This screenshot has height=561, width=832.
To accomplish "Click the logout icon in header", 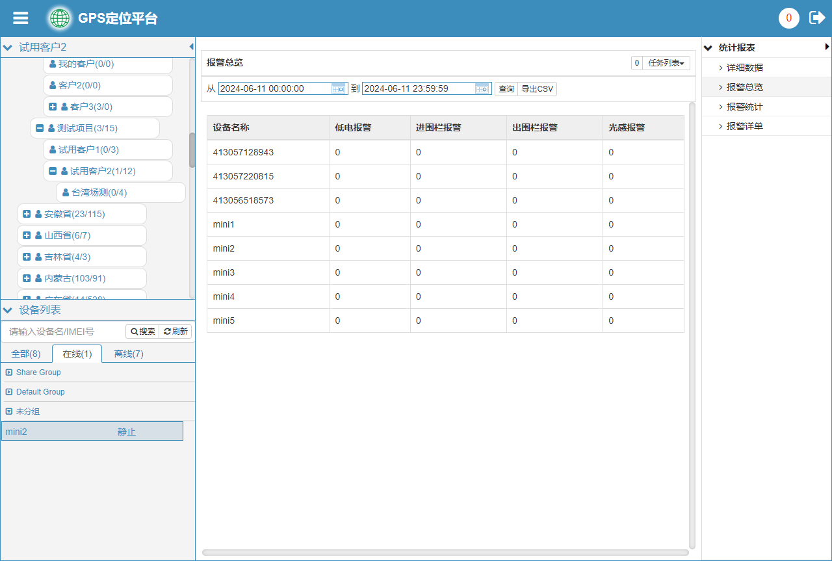I will coord(816,18).
